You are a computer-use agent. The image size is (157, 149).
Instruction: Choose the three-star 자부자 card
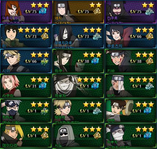(x=131, y=136)
